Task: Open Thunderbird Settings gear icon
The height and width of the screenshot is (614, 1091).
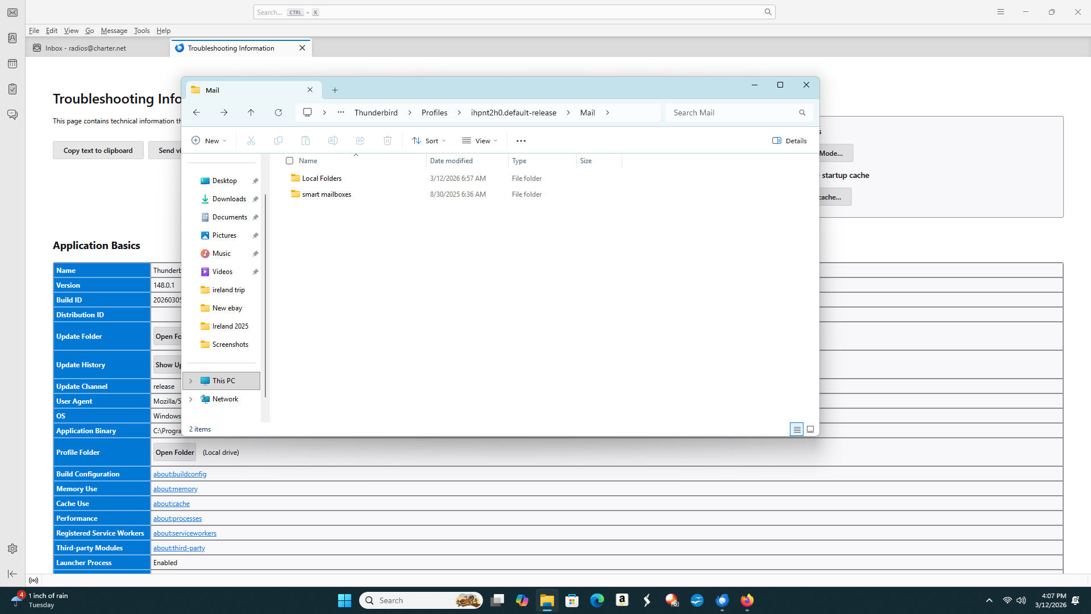Action: (x=13, y=549)
